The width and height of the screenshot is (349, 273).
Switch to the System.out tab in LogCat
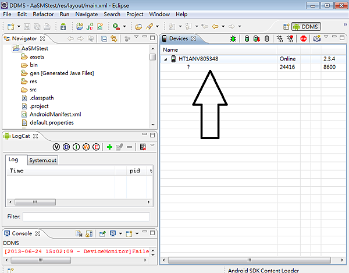click(x=42, y=160)
